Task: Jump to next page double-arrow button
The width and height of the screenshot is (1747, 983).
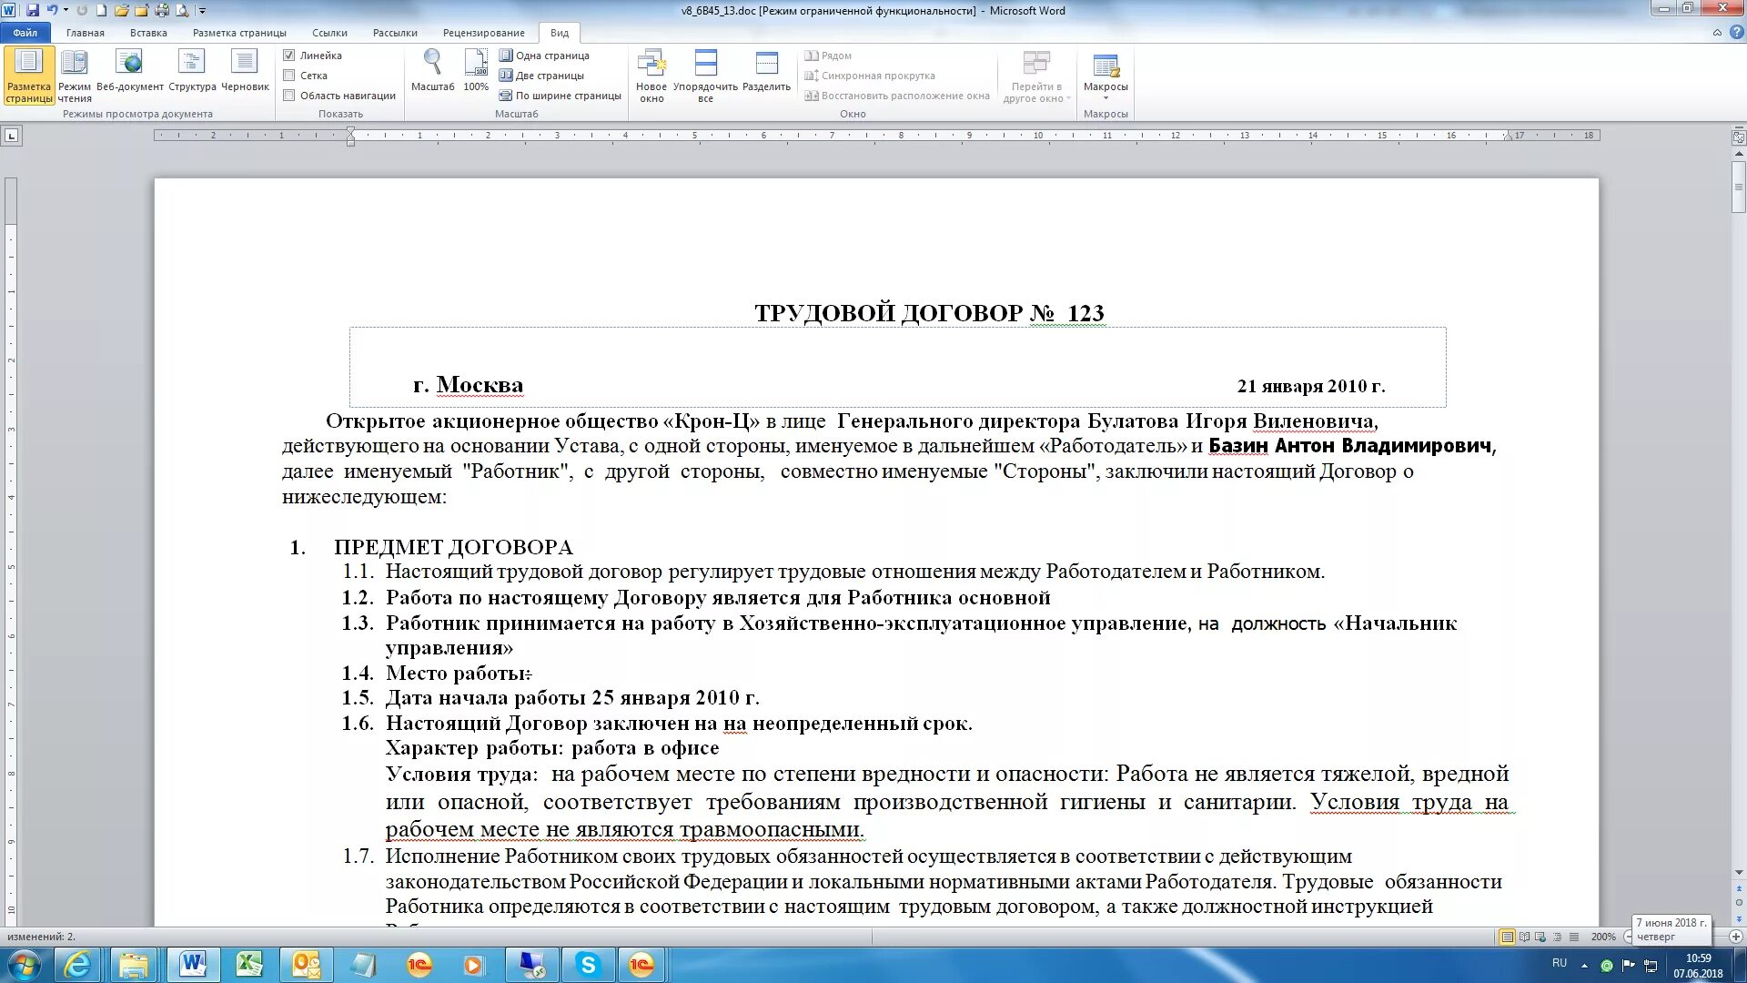Action: pyautogui.click(x=1738, y=918)
